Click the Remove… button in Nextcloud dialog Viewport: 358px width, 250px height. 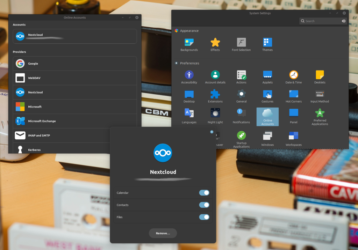tap(163, 233)
